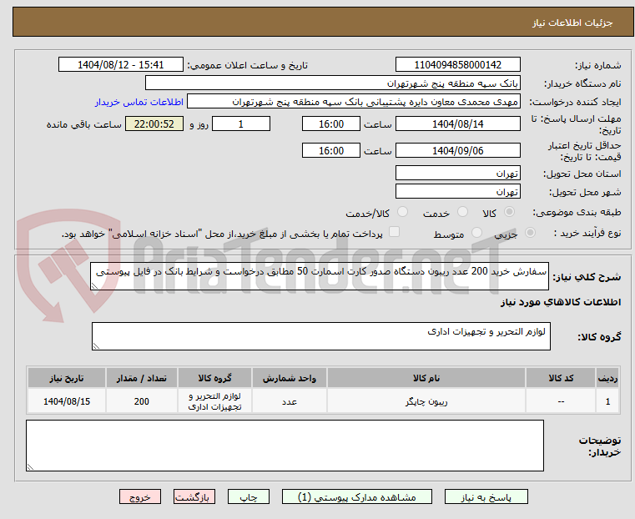635x519 pixels.
Task: Open مشاهده مدارک پیوستی (1) attachments
Action: (x=357, y=496)
